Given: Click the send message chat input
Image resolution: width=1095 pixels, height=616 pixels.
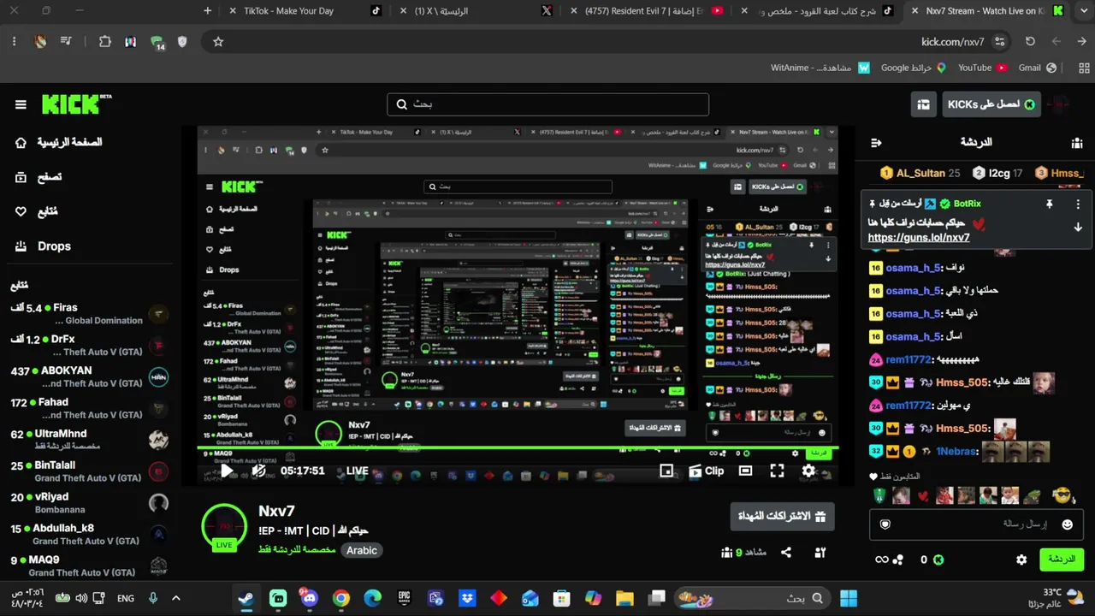Looking at the screenshot, I should click(977, 524).
